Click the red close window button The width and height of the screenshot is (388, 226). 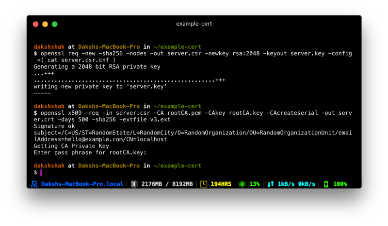[x=35, y=24]
